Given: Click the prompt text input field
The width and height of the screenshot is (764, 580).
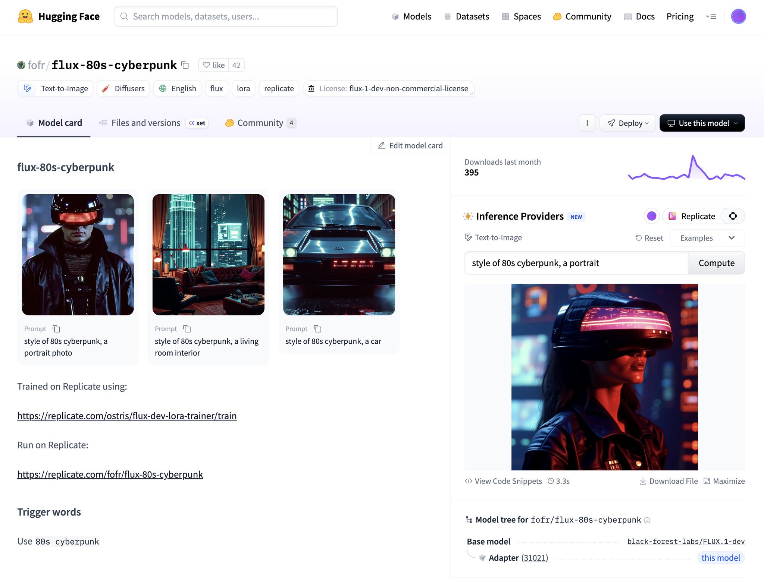Looking at the screenshot, I should pos(576,263).
